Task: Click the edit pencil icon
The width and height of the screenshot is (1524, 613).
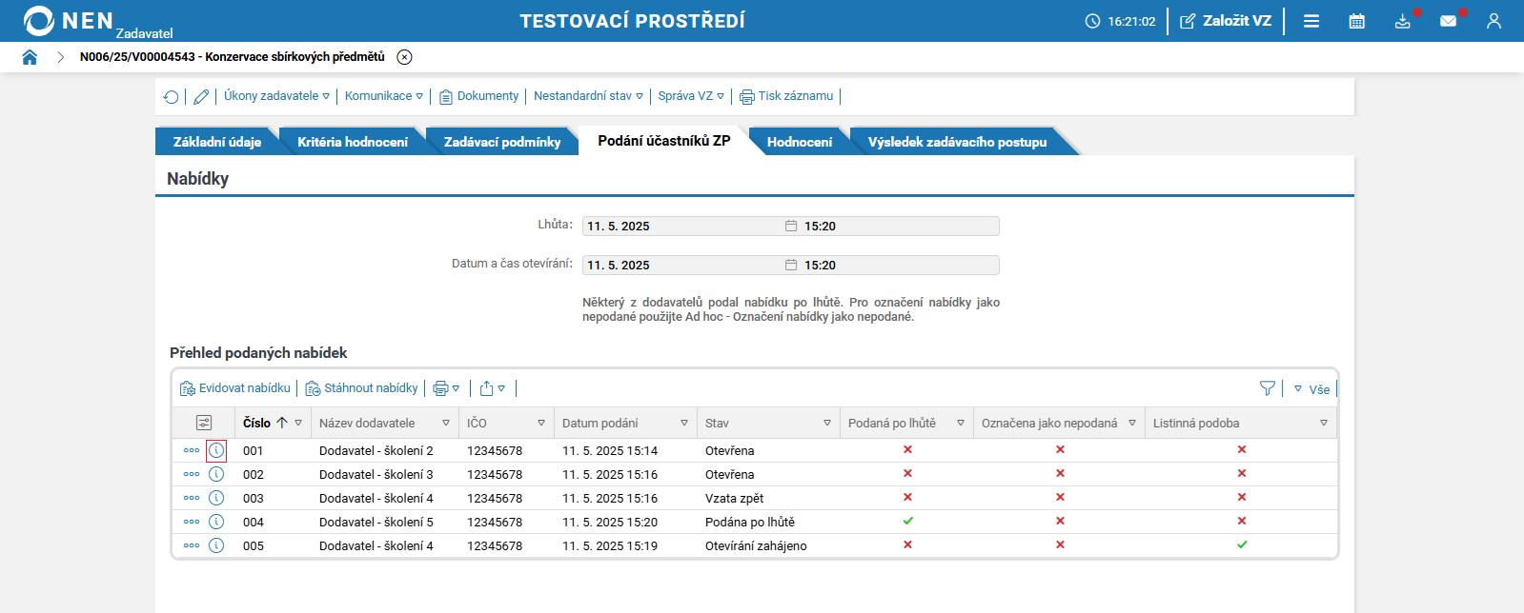Action: coord(201,96)
